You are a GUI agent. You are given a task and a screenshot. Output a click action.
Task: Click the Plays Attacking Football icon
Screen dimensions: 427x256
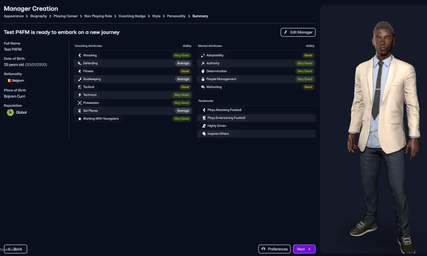(204, 110)
